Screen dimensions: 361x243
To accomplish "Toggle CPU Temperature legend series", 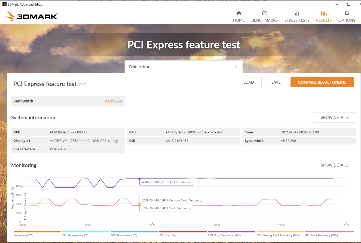I will (86, 234).
